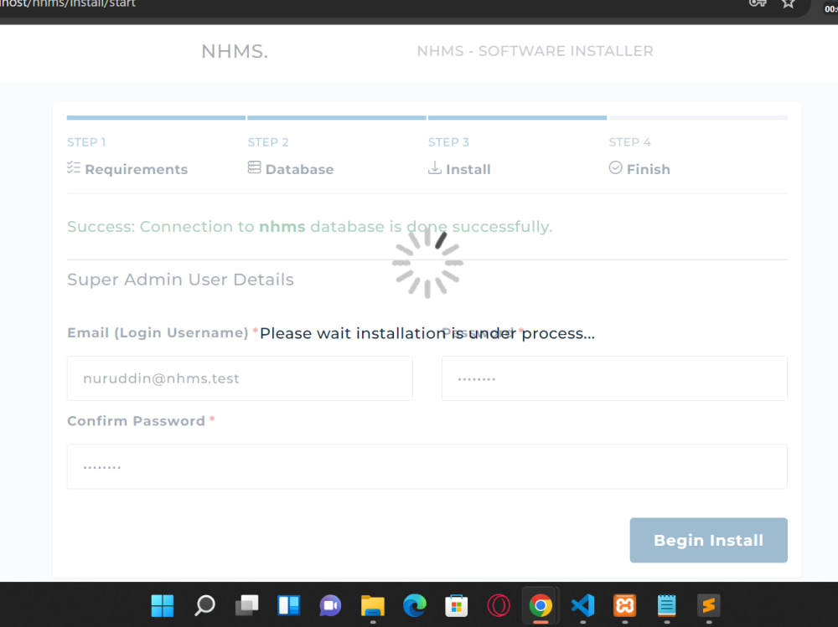Click the NHMS. logo text

[x=235, y=51]
